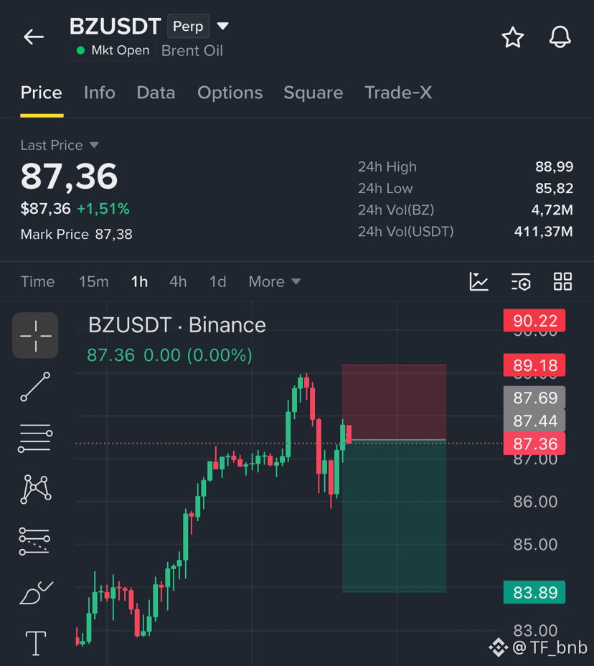Add BZUSDT to favorites with star icon

[512, 37]
